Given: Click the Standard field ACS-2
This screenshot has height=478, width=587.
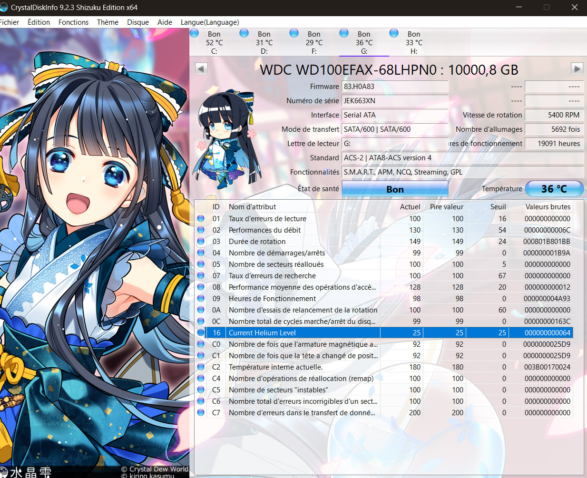Looking at the screenshot, I should pyautogui.click(x=463, y=158).
